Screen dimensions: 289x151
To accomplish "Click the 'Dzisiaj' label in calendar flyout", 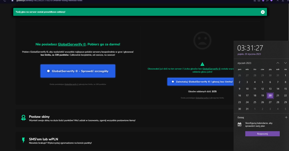I will pyautogui.click(x=241, y=117).
